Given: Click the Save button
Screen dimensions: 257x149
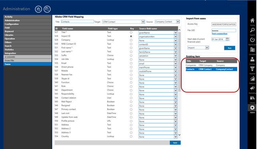Looking at the screenshot, I should coord(175,143).
